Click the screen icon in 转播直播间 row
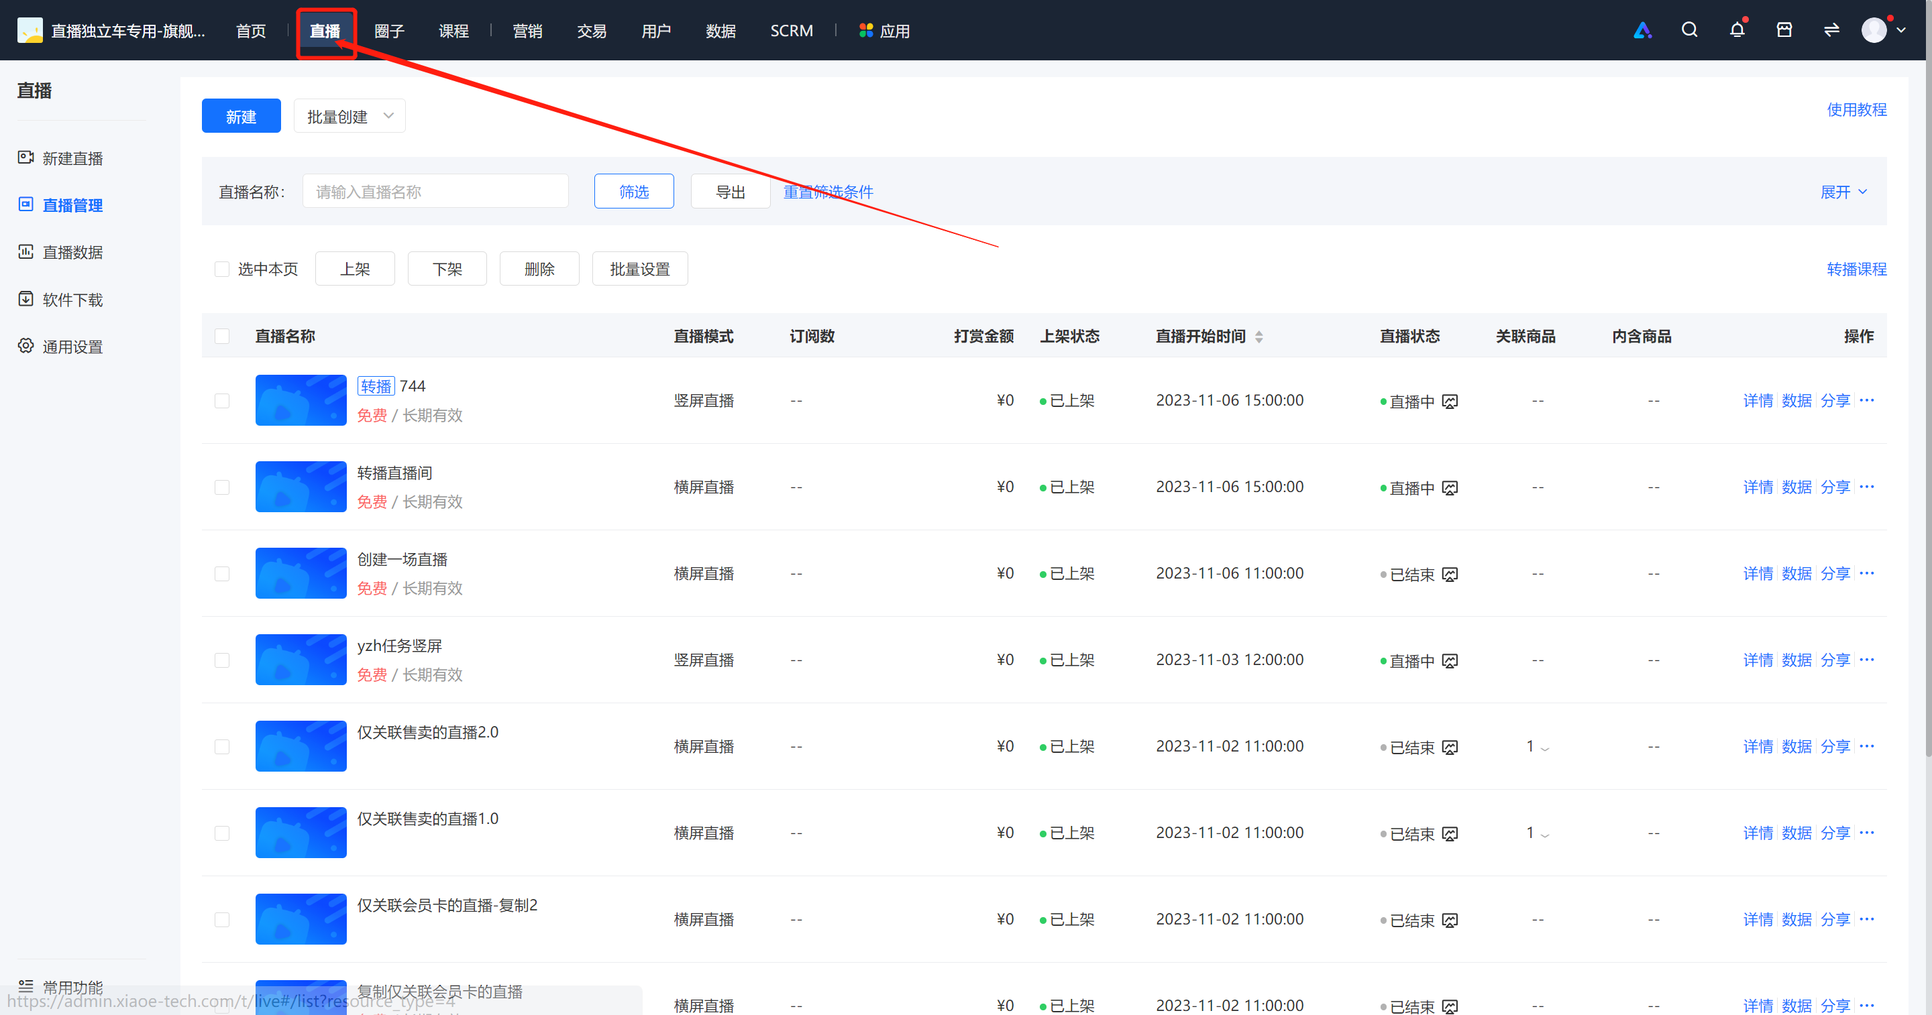 pos(1450,488)
